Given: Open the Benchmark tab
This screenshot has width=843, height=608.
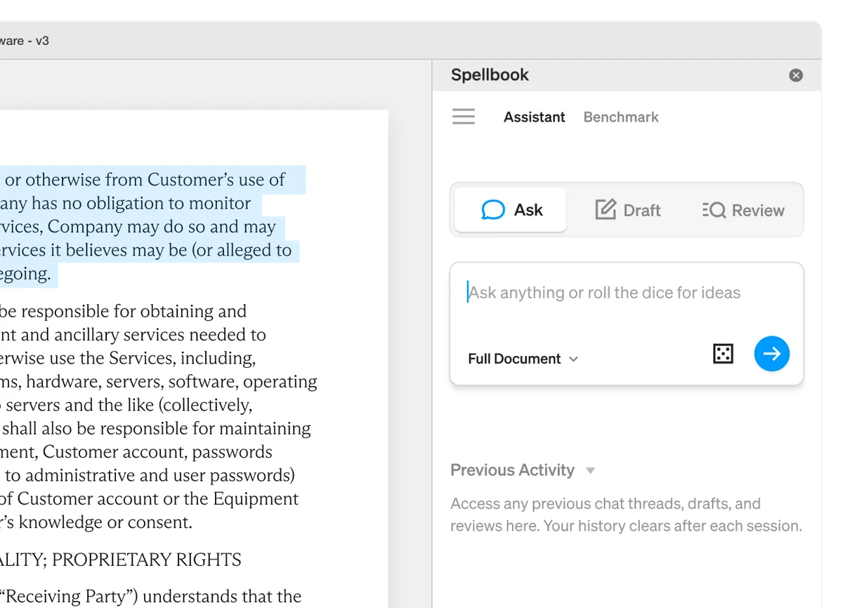Looking at the screenshot, I should (x=620, y=117).
